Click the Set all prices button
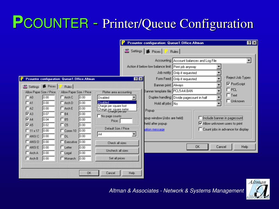Screen dimensions: 279x209 click(117, 158)
